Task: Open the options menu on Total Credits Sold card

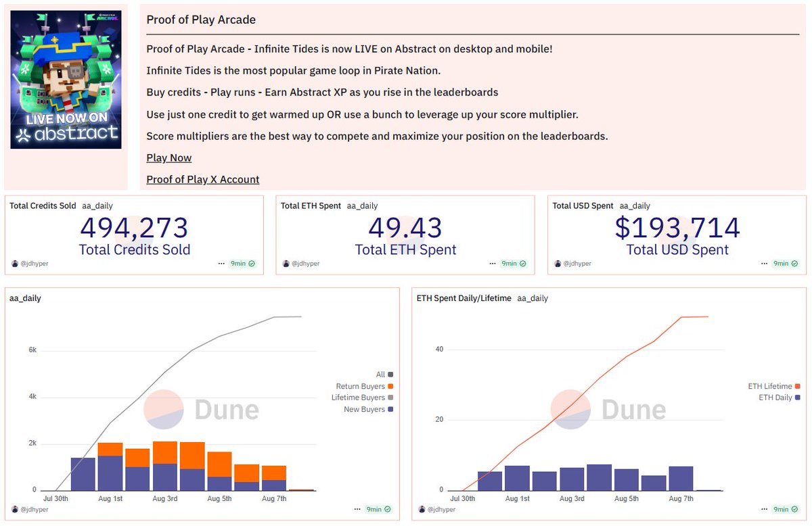Action: click(221, 262)
